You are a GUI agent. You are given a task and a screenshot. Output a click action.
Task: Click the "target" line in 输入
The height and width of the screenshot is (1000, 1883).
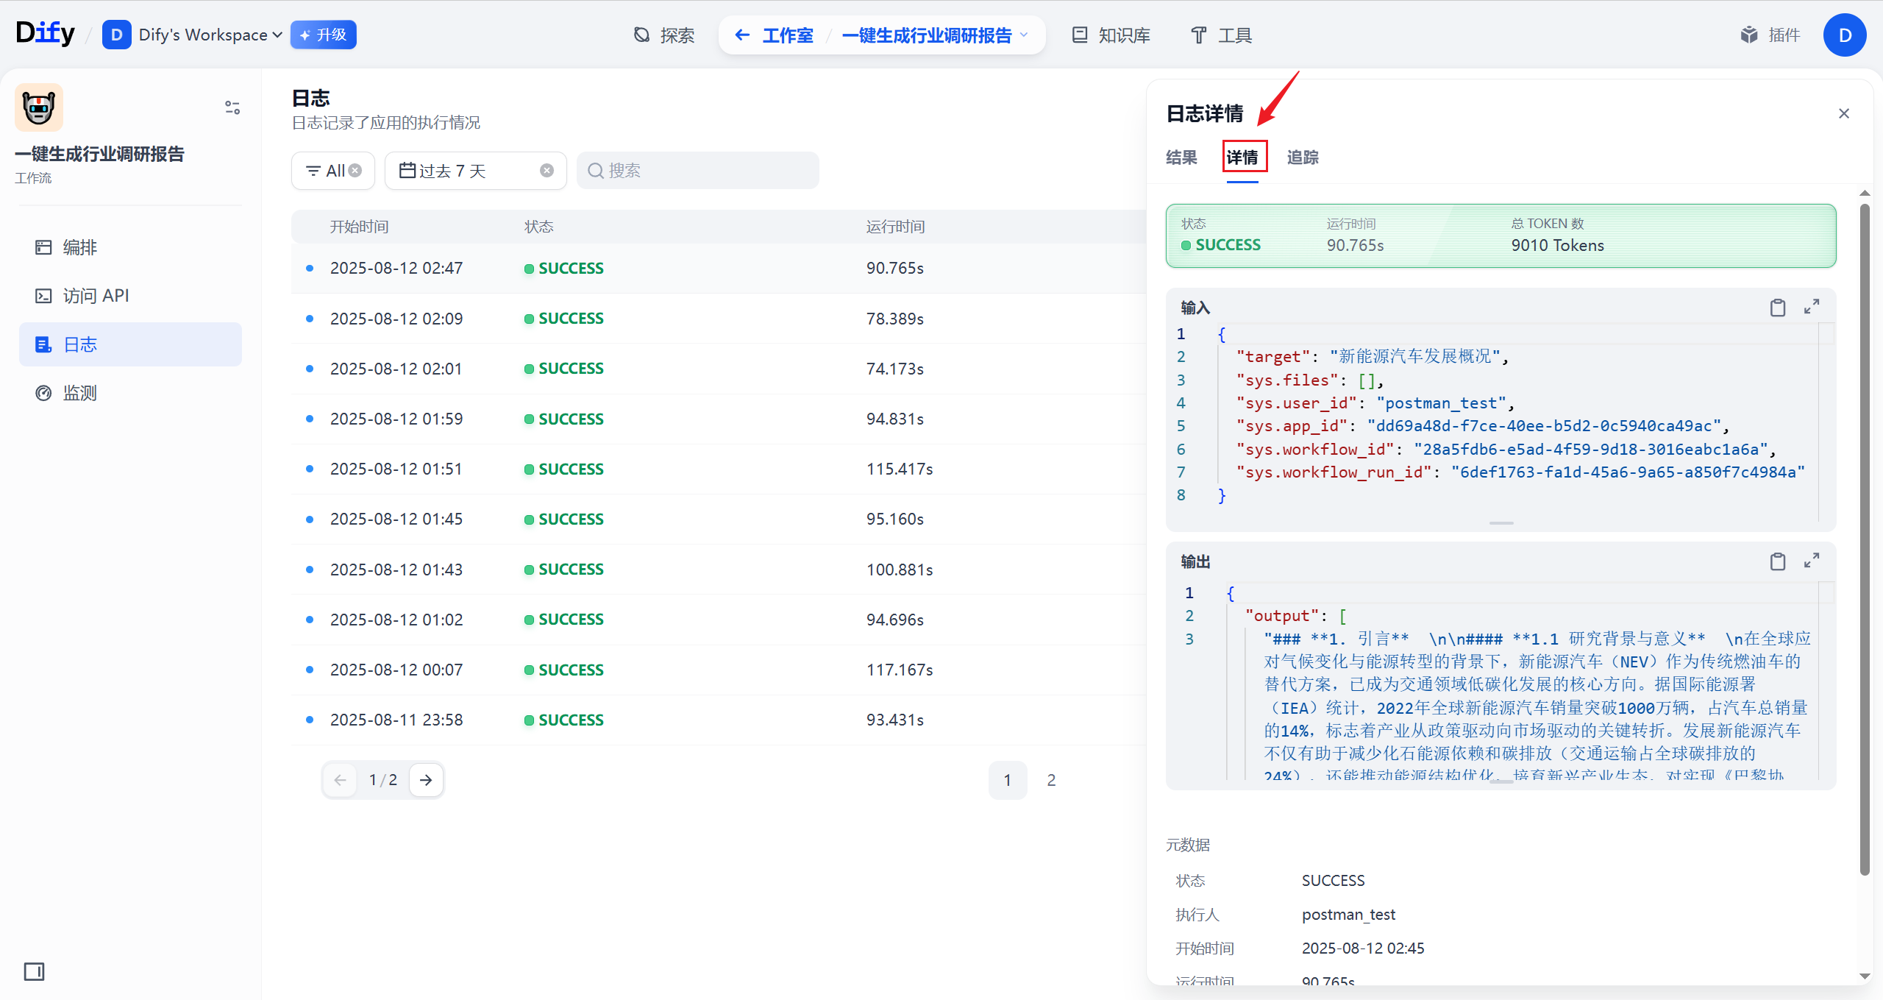click(1373, 357)
